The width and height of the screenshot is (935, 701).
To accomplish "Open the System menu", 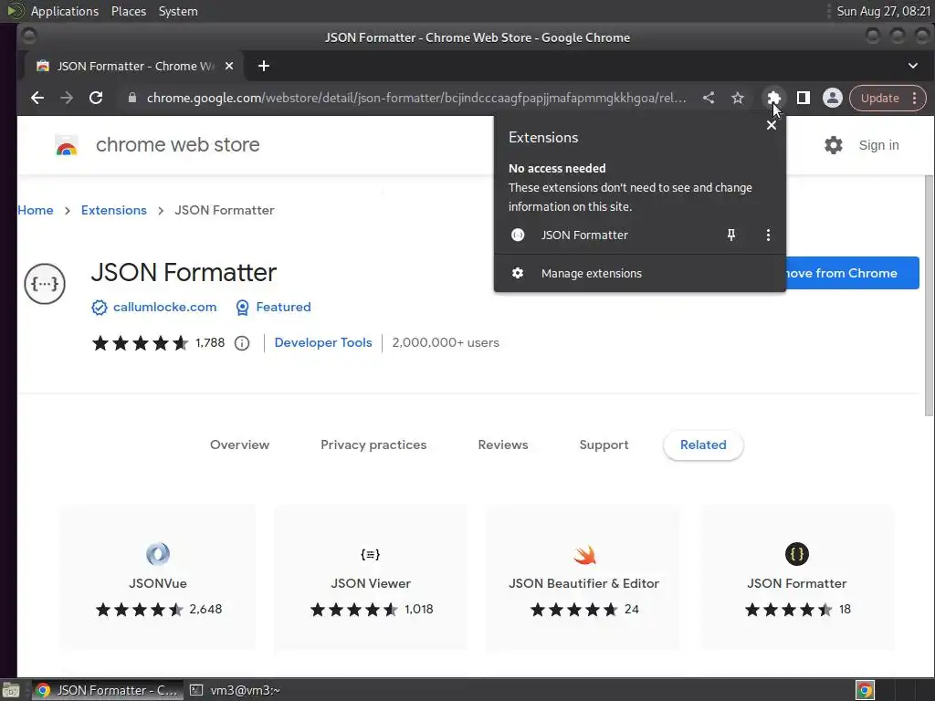I will [178, 11].
